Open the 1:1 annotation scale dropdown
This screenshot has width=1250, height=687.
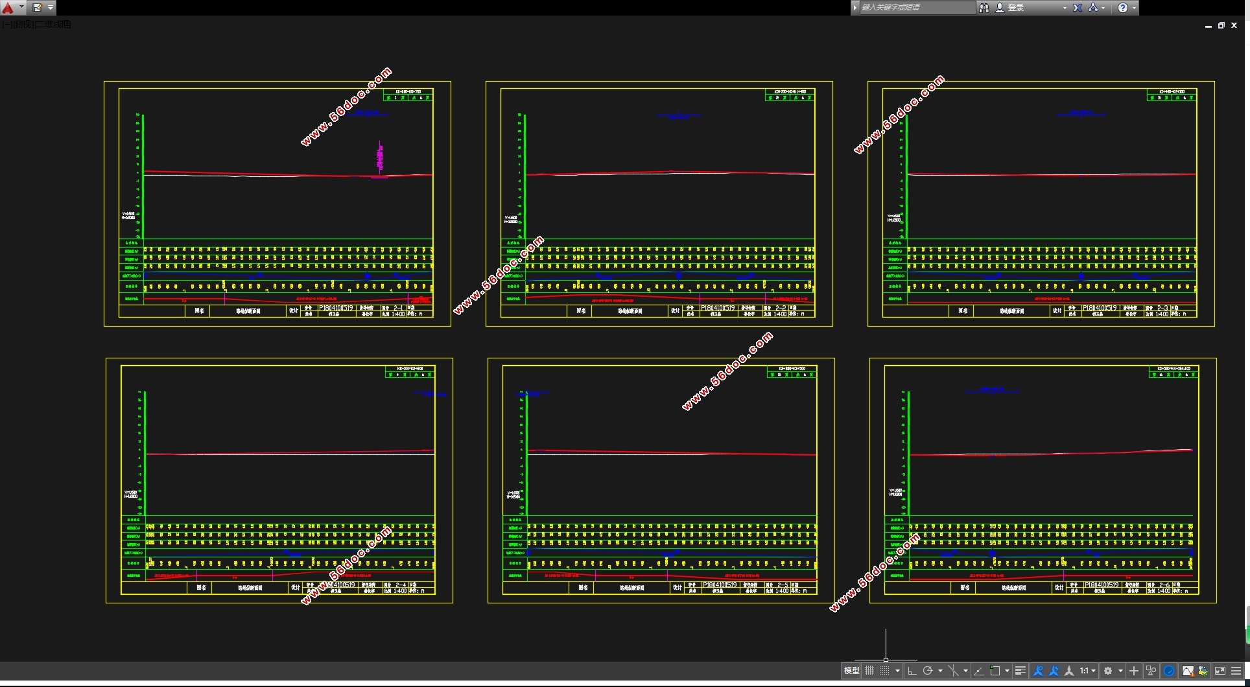point(1087,671)
